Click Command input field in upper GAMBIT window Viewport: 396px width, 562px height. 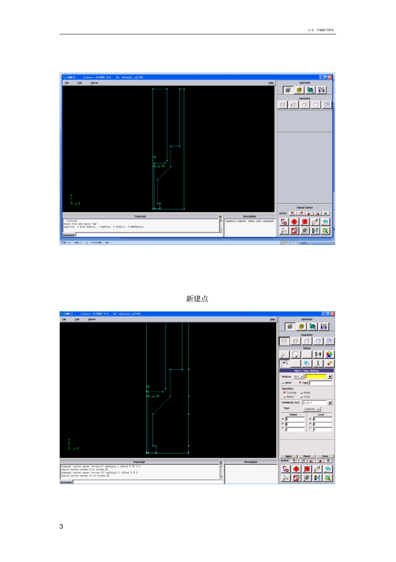(149, 235)
